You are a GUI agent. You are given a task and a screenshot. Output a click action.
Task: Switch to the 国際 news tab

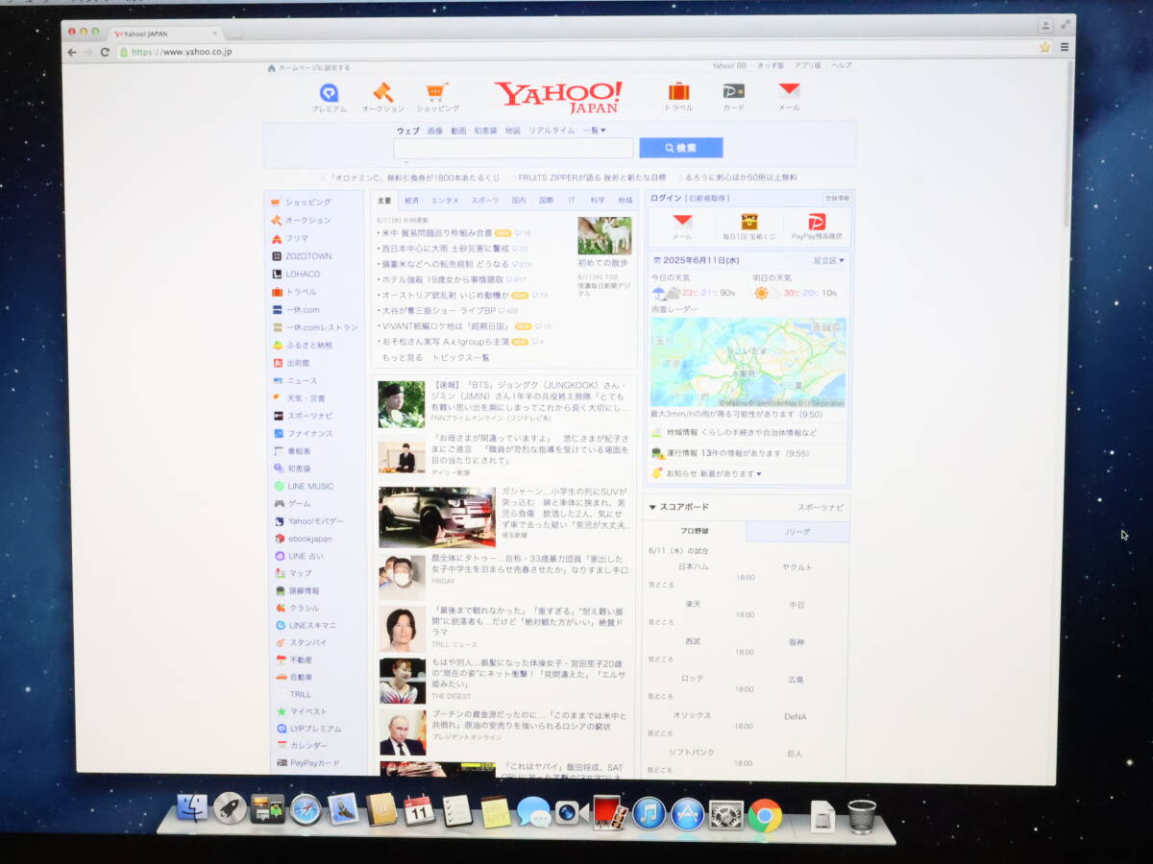coord(546,201)
